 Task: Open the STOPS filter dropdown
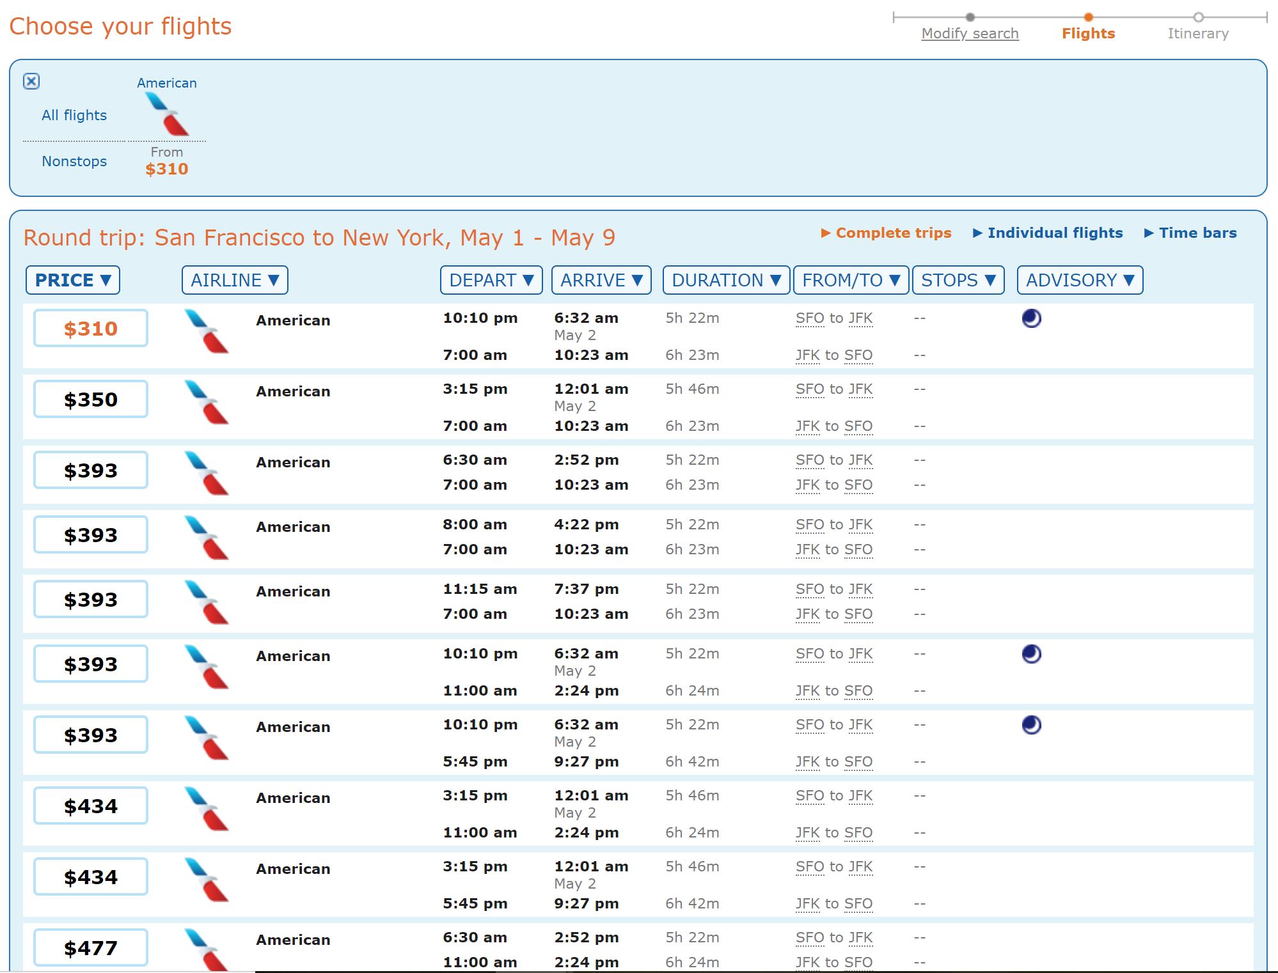click(958, 280)
